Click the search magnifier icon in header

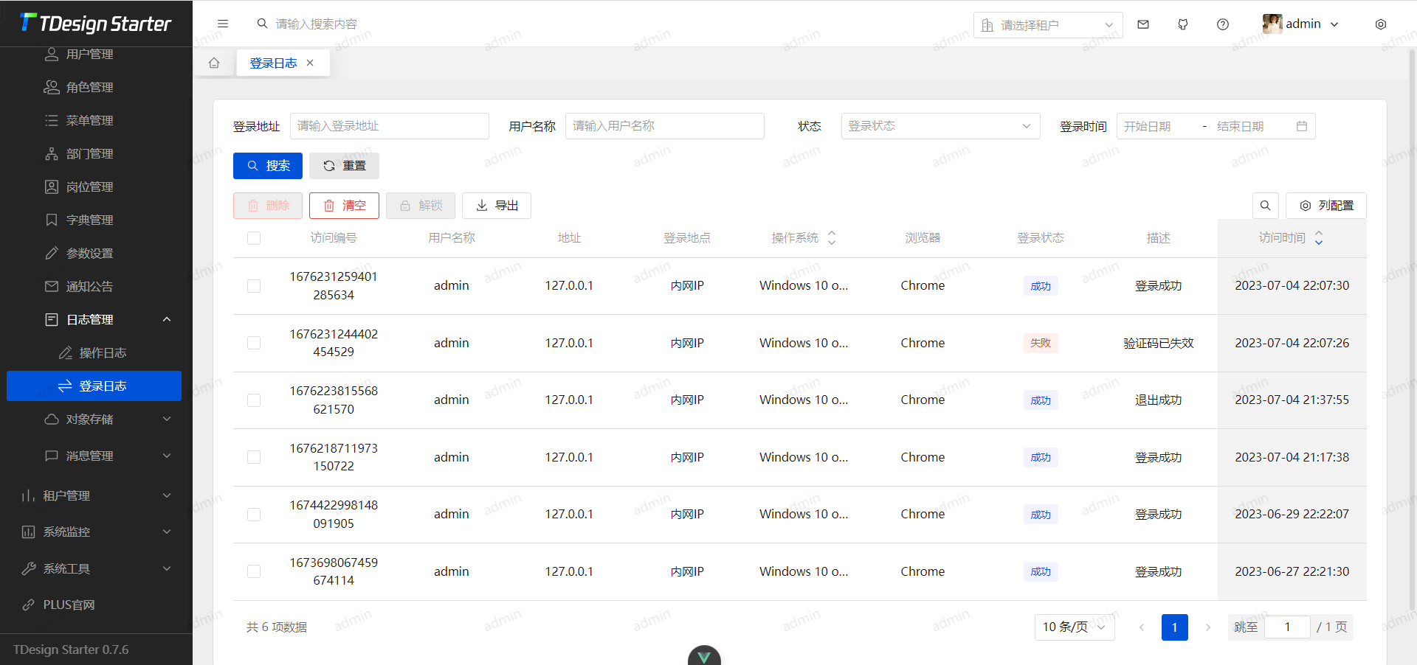click(262, 24)
